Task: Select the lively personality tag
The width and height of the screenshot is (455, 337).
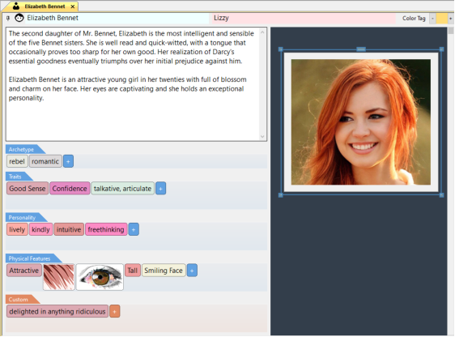Action: [x=17, y=229]
